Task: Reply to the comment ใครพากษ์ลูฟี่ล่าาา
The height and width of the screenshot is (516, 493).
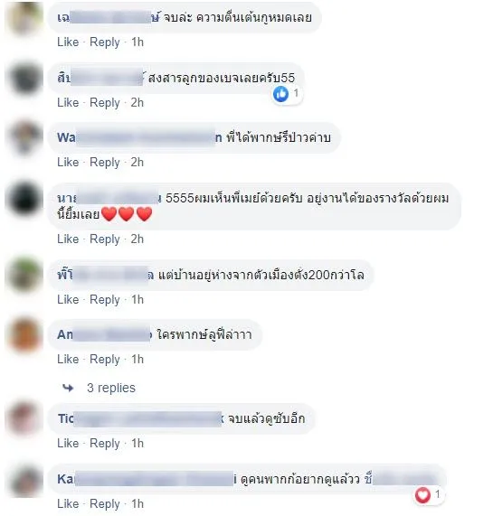Action: (x=105, y=360)
